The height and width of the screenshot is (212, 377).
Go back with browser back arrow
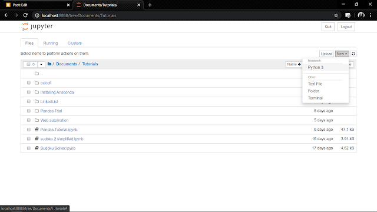pos(6,15)
